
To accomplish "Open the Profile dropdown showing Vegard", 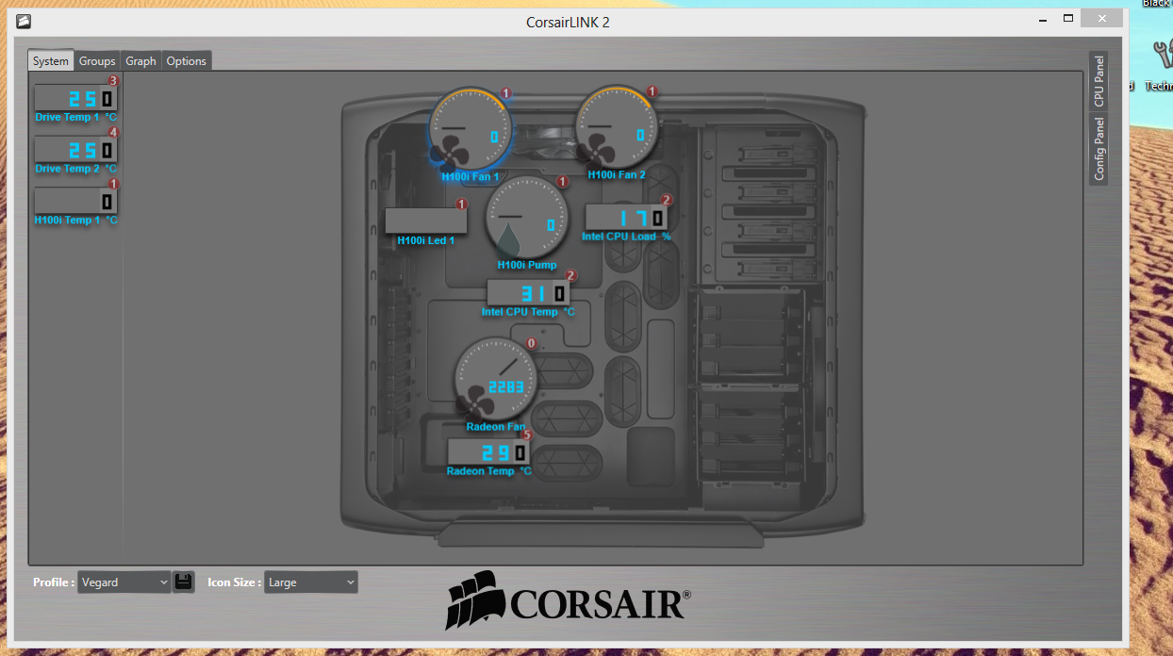I will [x=124, y=582].
